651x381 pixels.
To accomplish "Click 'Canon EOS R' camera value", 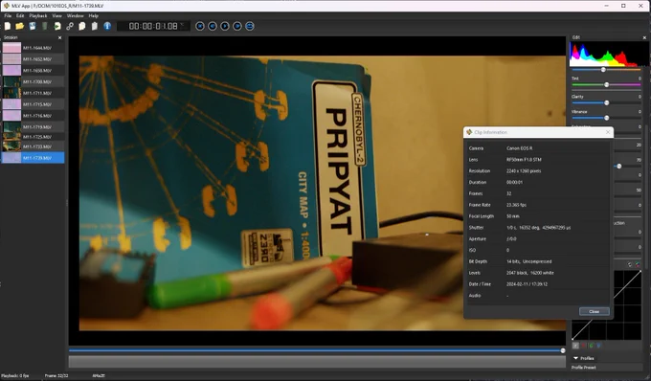I will coord(520,148).
